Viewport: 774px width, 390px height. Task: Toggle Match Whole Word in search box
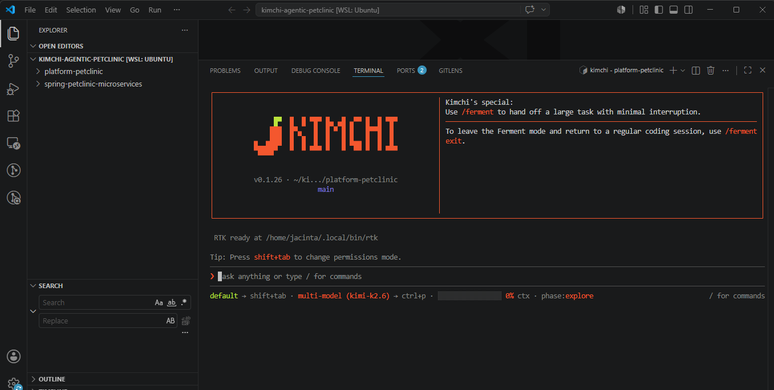point(171,303)
